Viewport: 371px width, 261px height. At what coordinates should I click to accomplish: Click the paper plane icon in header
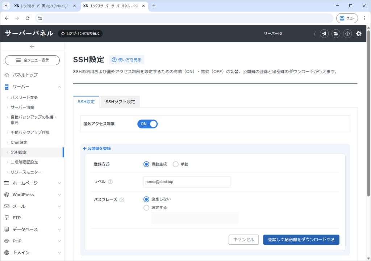tap(324, 34)
